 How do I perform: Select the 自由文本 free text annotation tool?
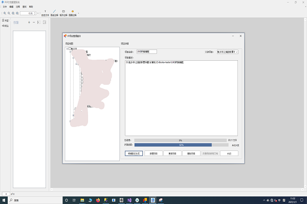[x=45, y=13]
